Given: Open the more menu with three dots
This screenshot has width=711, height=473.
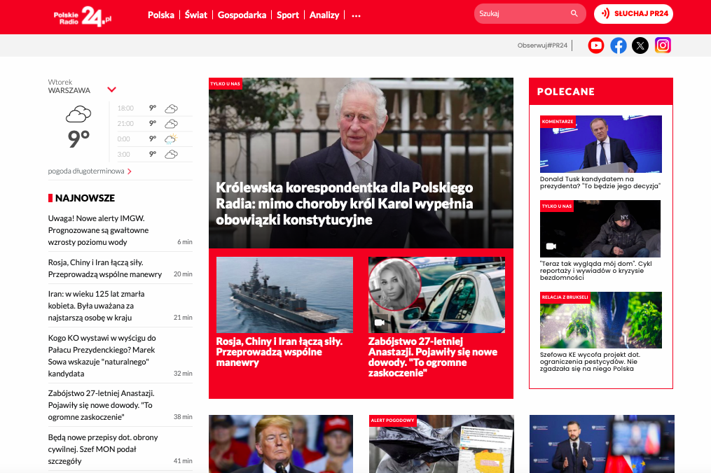Looking at the screenshot, I should click(x=356, y=15).
